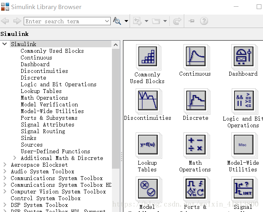Select Signal Attributes in tree
Viewport: 263px width, 212px height.
(47, 125)
